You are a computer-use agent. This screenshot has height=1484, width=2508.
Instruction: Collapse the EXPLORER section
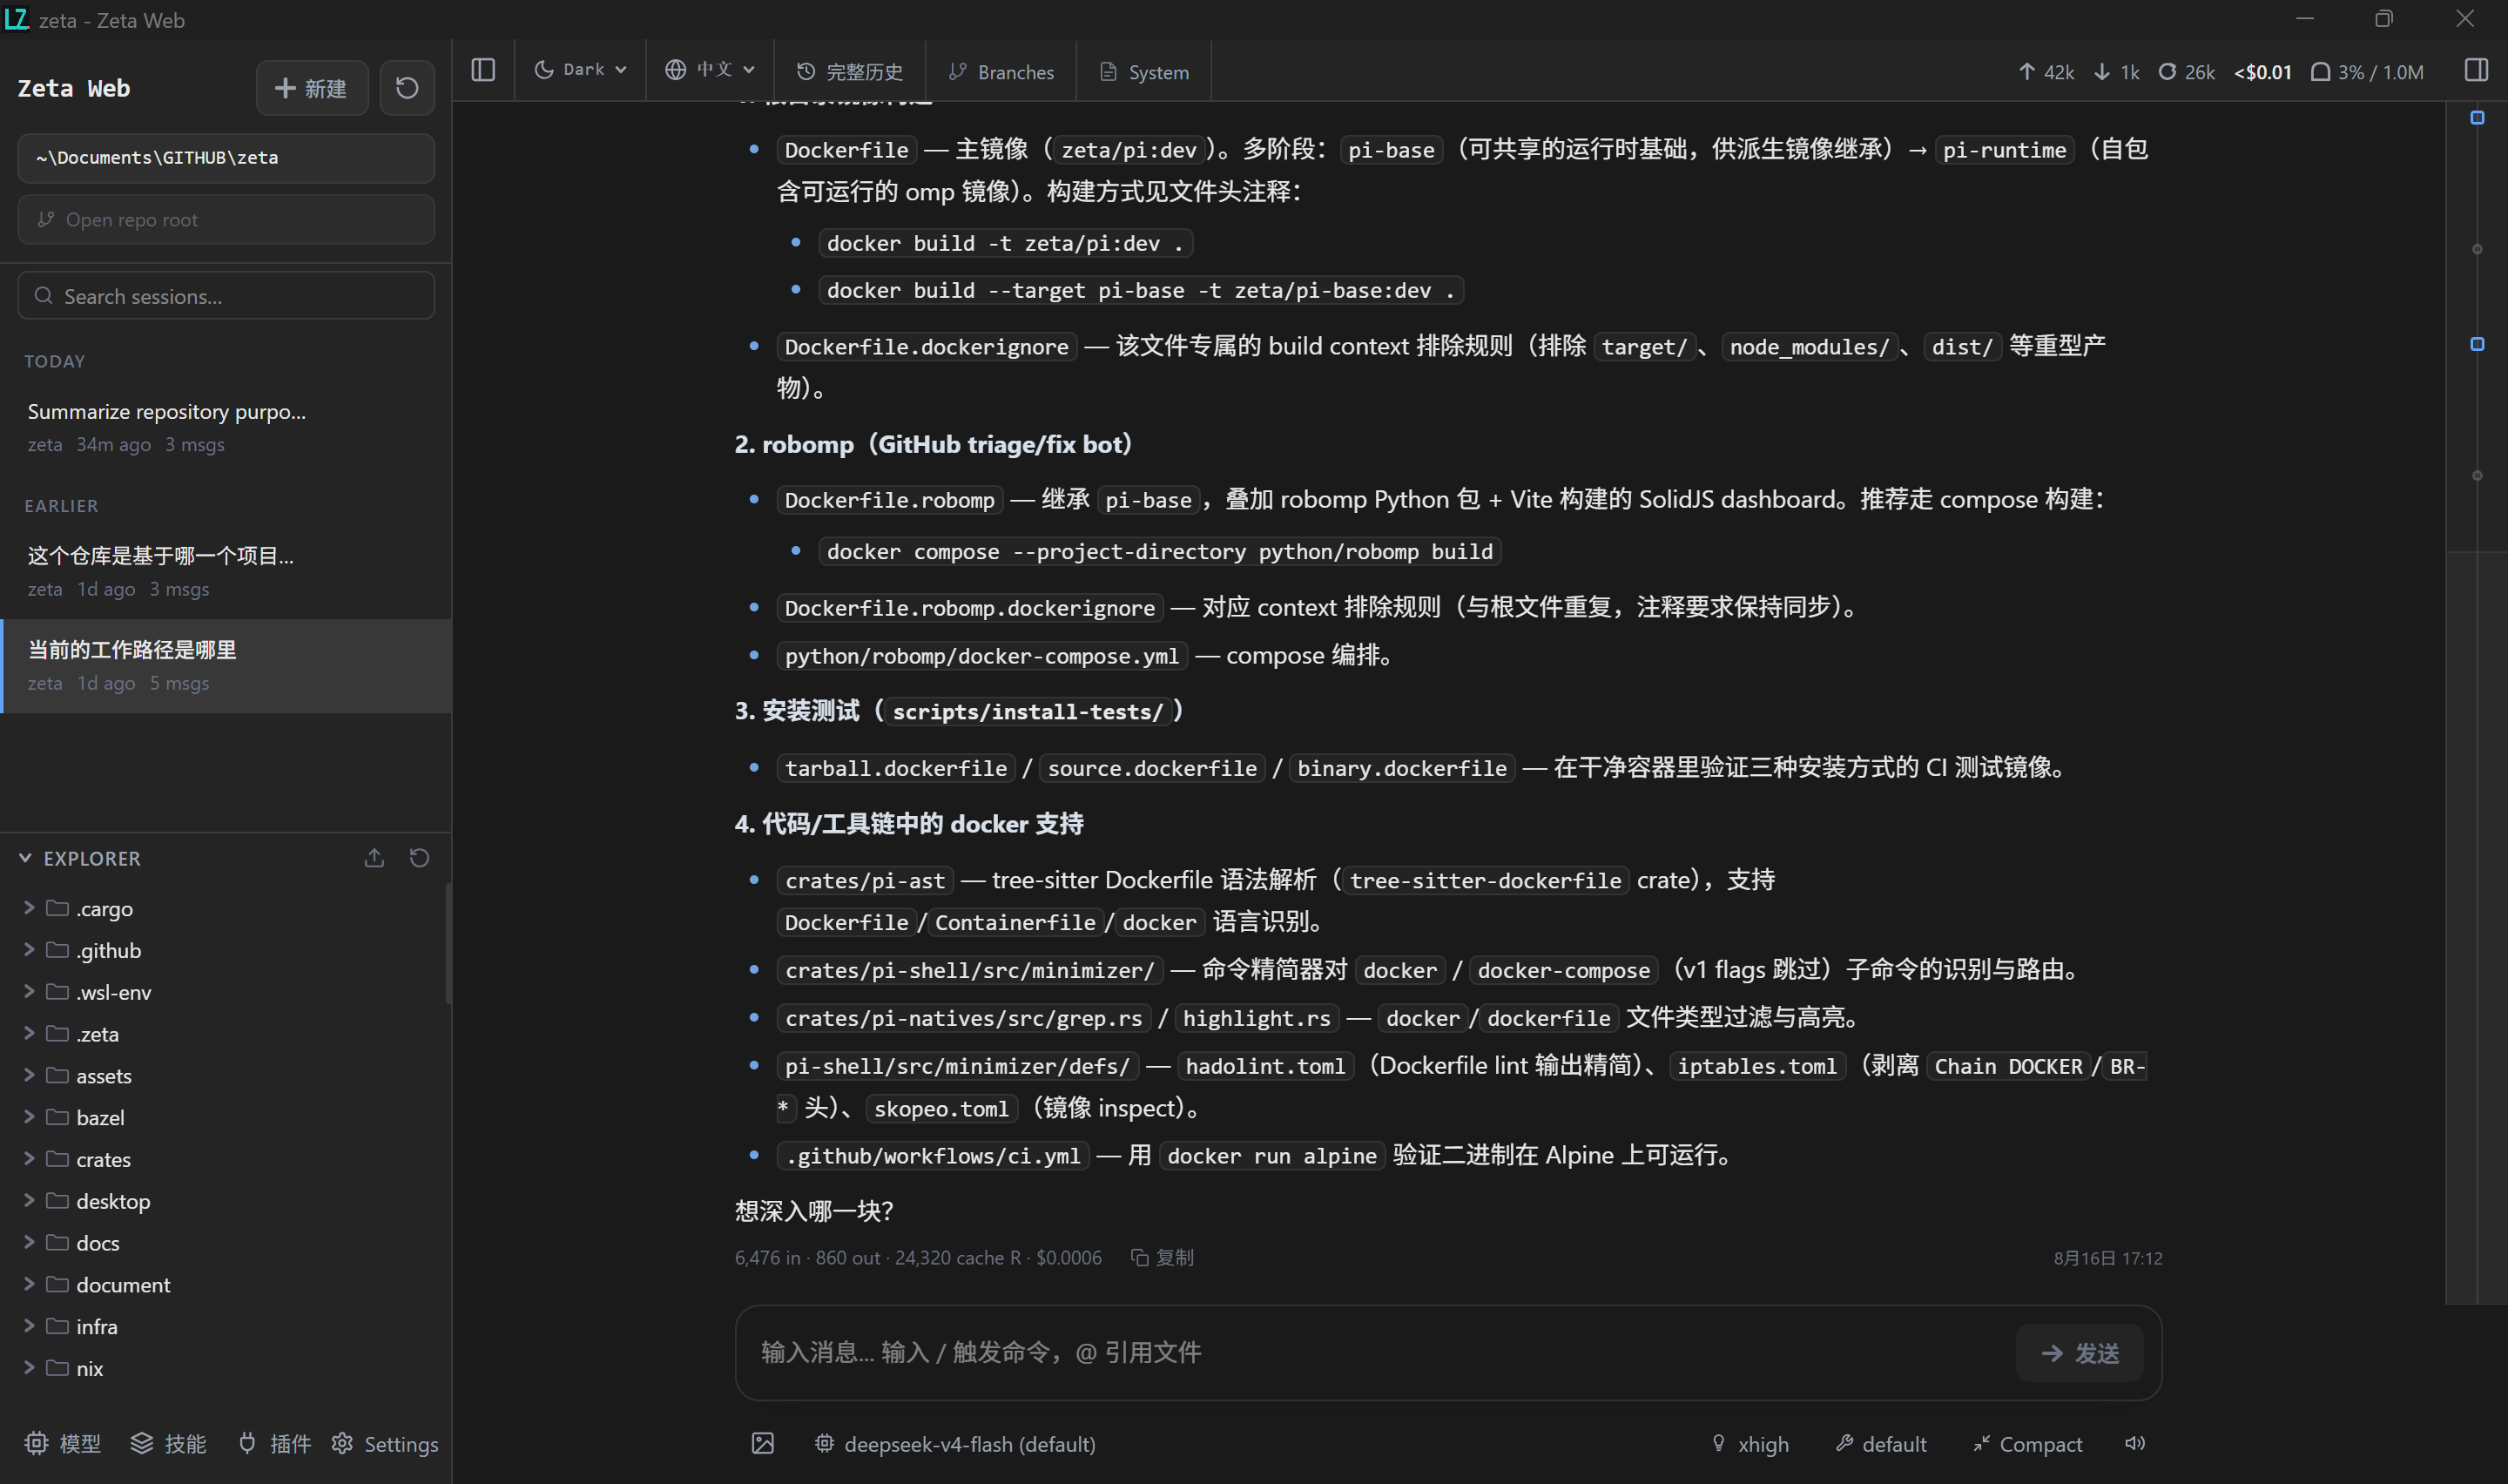pyautogui.click(x=80, y=858)
